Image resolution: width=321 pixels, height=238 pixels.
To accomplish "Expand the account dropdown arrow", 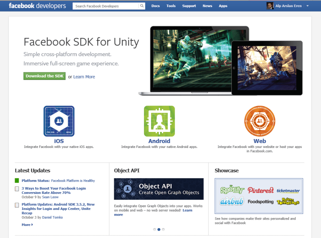I will pos(308,6).
